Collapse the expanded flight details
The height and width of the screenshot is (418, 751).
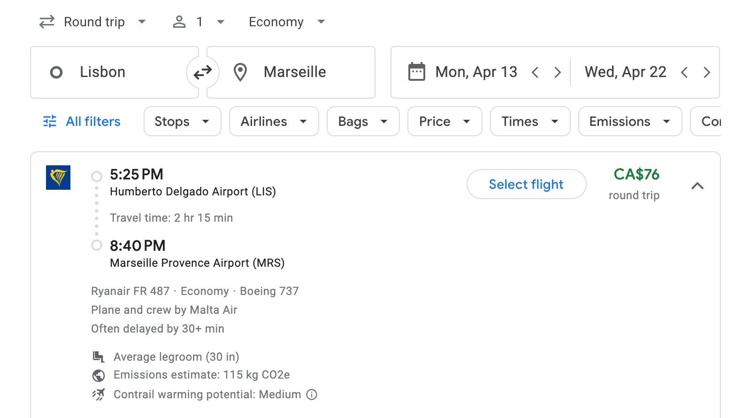pos(698,186)
